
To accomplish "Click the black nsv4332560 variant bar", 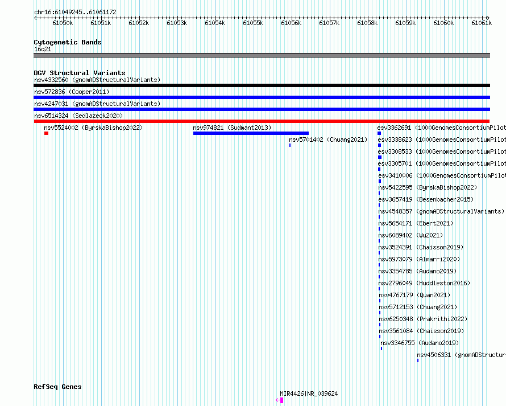I will (262, 85).
